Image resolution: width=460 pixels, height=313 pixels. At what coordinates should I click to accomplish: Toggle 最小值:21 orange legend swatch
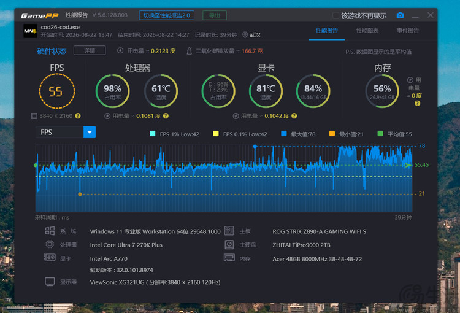[x=332, y=134]
